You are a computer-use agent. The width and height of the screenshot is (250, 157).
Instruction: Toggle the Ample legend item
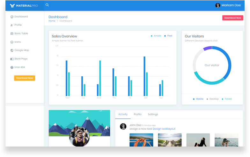click(x=156, y=36)
